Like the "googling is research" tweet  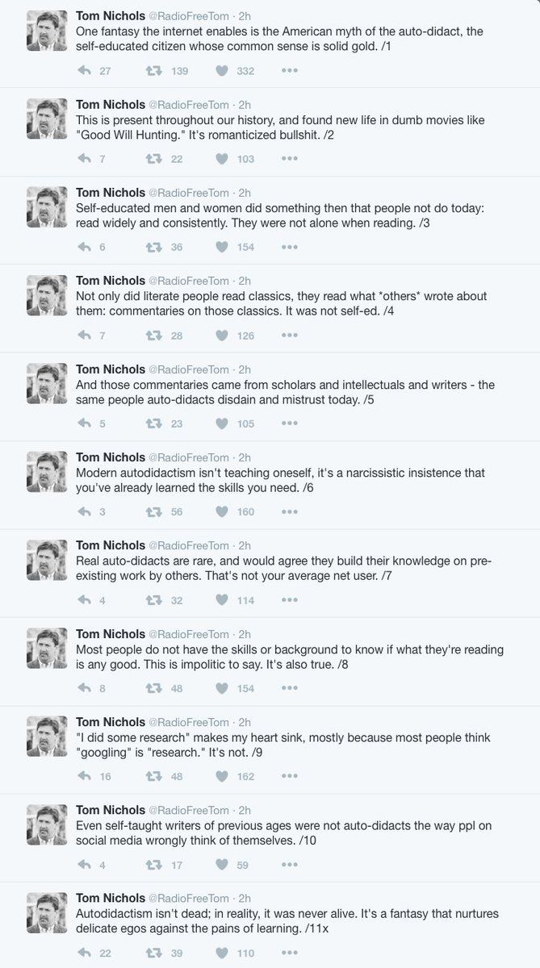(222, 776)
